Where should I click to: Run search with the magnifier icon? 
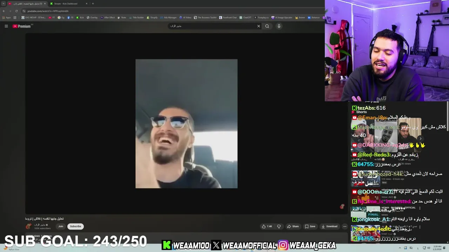click(x=267, y=26)
